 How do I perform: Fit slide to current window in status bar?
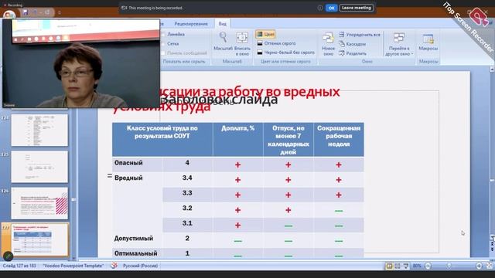pos(489,266)
